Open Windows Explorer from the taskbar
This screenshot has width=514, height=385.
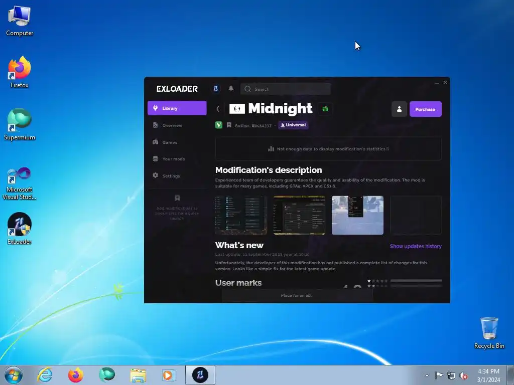pyautogui.click(x=138, y=375)
